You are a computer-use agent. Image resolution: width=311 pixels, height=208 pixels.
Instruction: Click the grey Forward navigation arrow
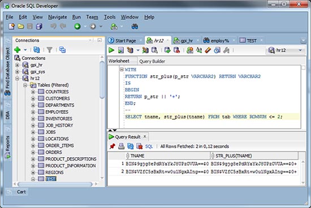[93, 27]
